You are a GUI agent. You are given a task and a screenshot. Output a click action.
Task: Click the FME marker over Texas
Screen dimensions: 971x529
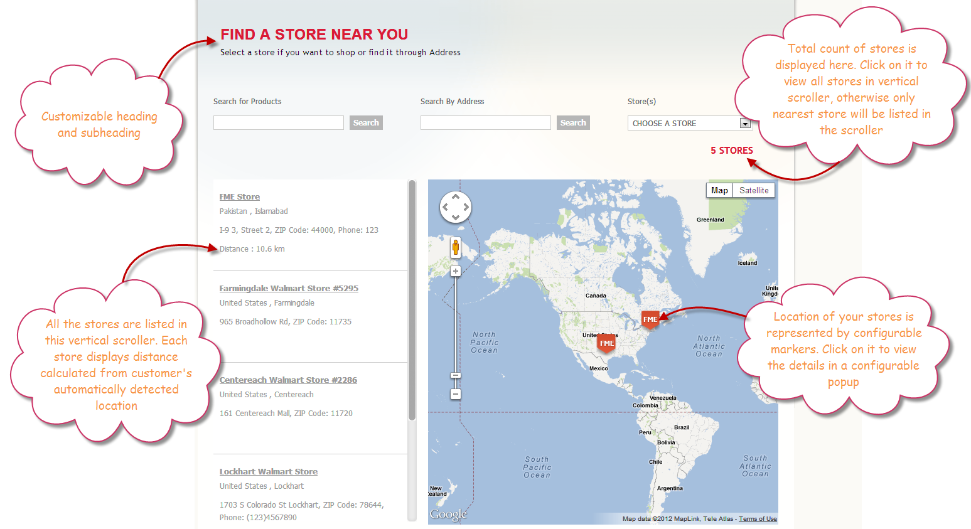[606, 343]
